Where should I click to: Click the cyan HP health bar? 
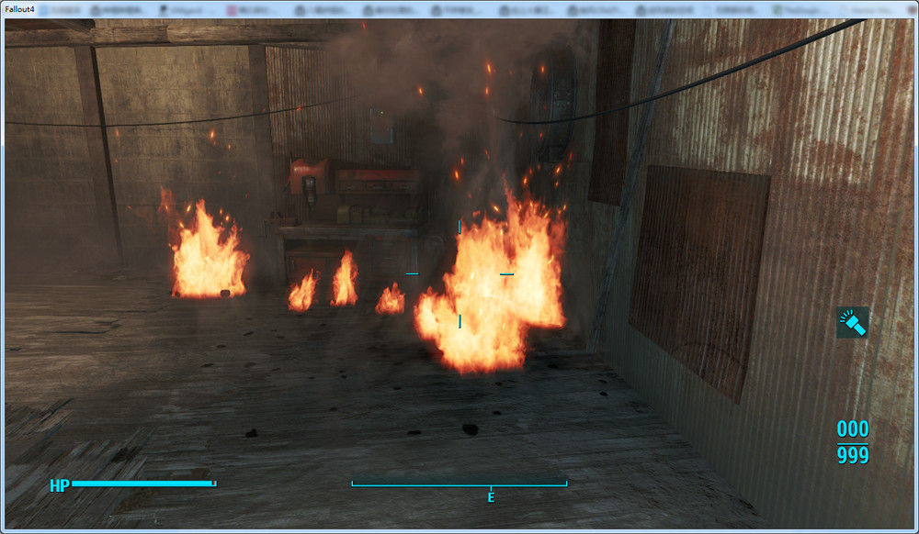143,484
